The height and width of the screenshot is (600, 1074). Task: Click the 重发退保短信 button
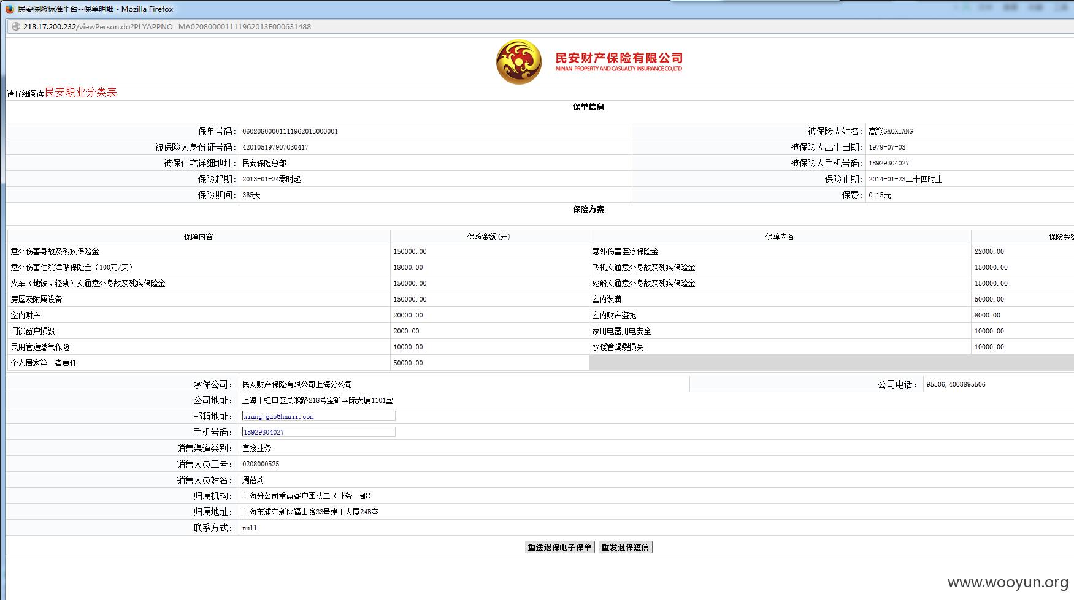coord(625,547)
